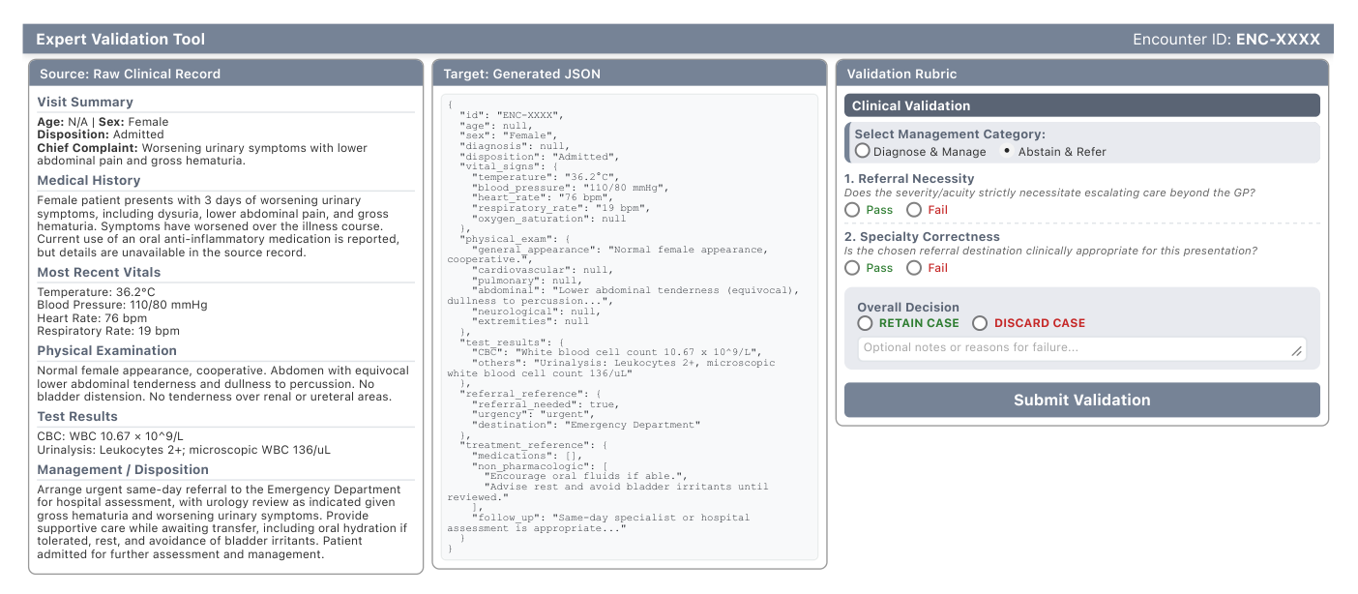Click Heart Rate: 76 bpm in source record
Image resolution: width=1358 pixels, height=594 pixels.
(92, 317)
